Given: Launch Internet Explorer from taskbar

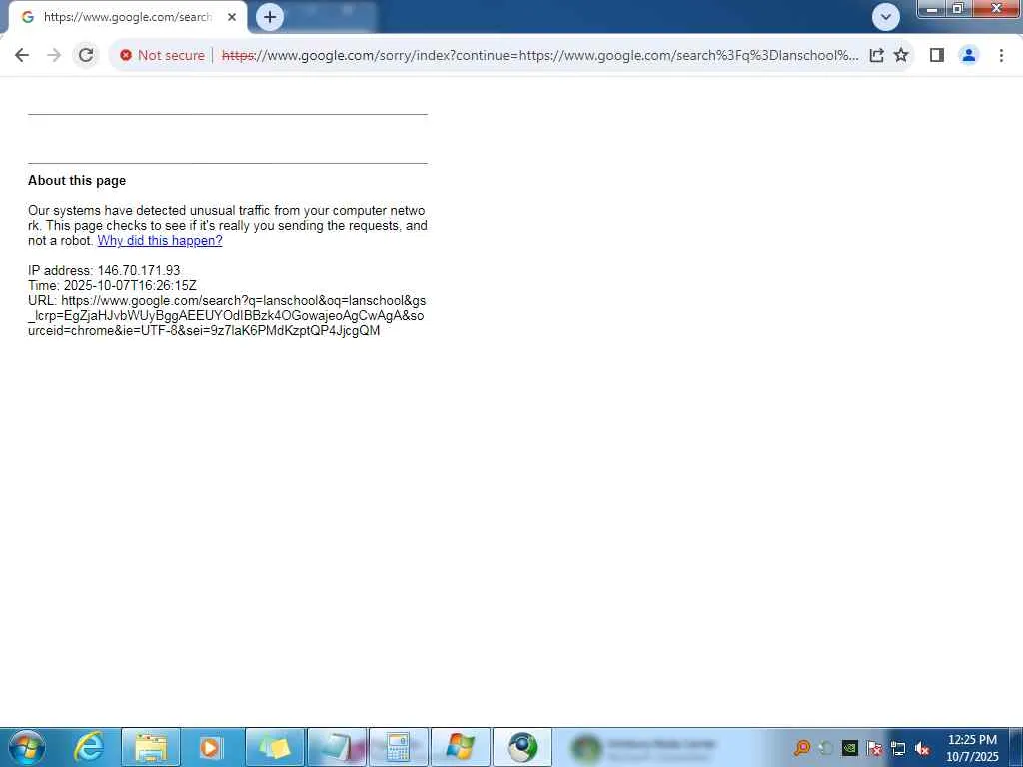Looking at the screenshot, I should point(88,747).
